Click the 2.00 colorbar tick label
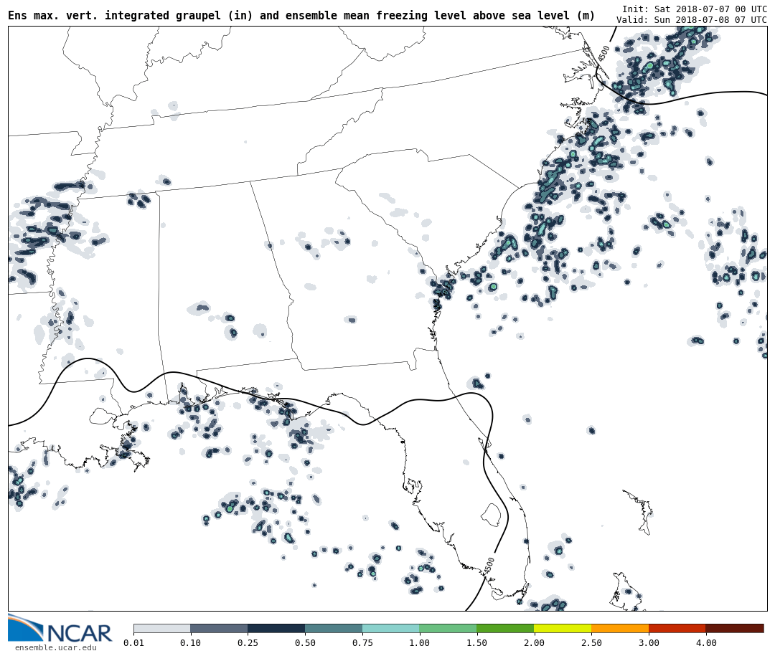The width and height of the screenshot is (775, 656). (535, 642)
